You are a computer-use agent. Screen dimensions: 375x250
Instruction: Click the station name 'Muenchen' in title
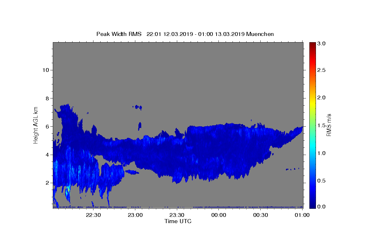(x=260, y=34)
